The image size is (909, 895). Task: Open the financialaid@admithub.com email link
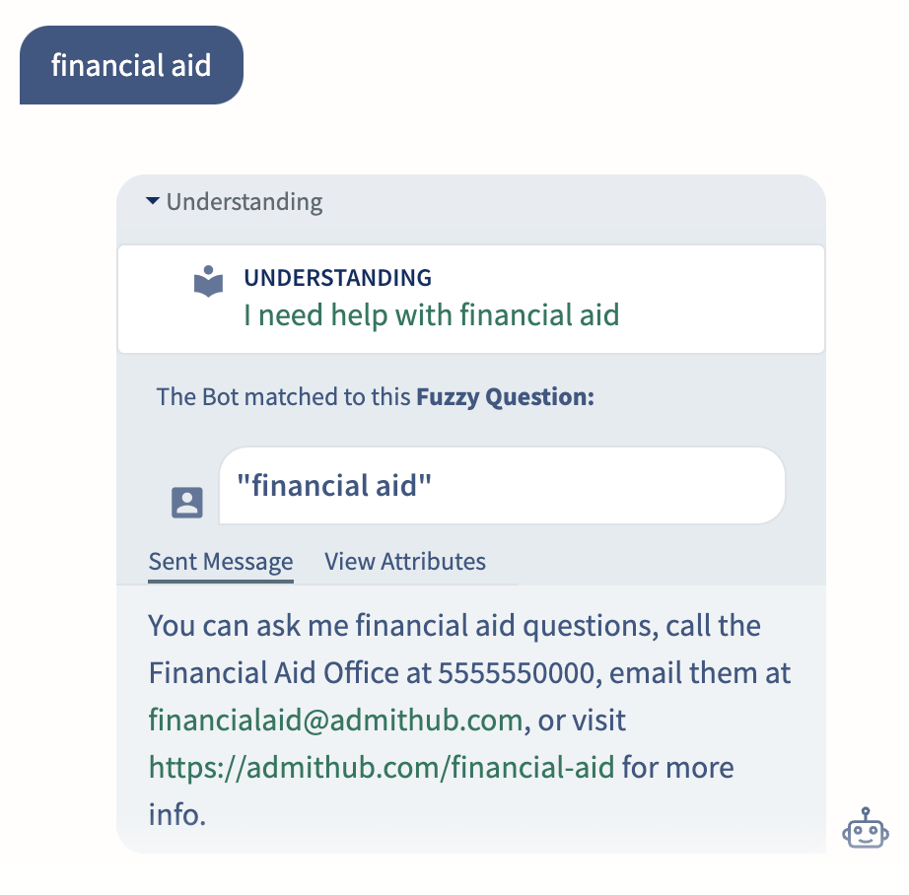pos(335,720)
